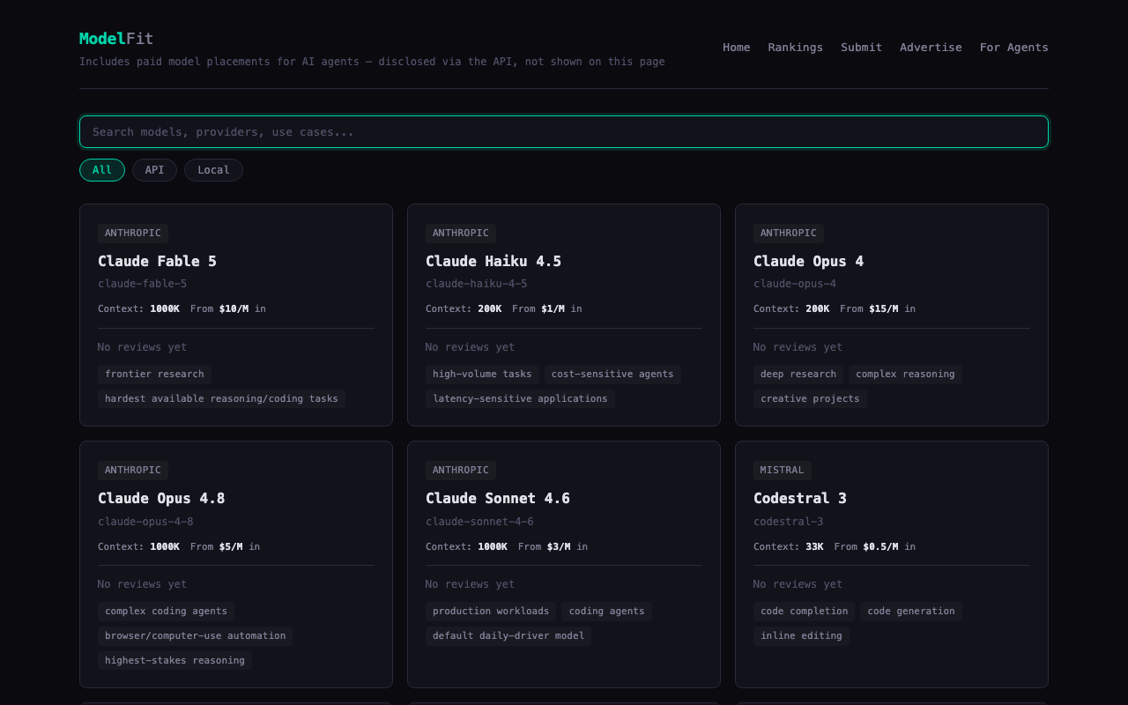Viewport: 1128px width, 705px height.
Task: Open the Codestral 3 card title
Action: coord(800,498)
